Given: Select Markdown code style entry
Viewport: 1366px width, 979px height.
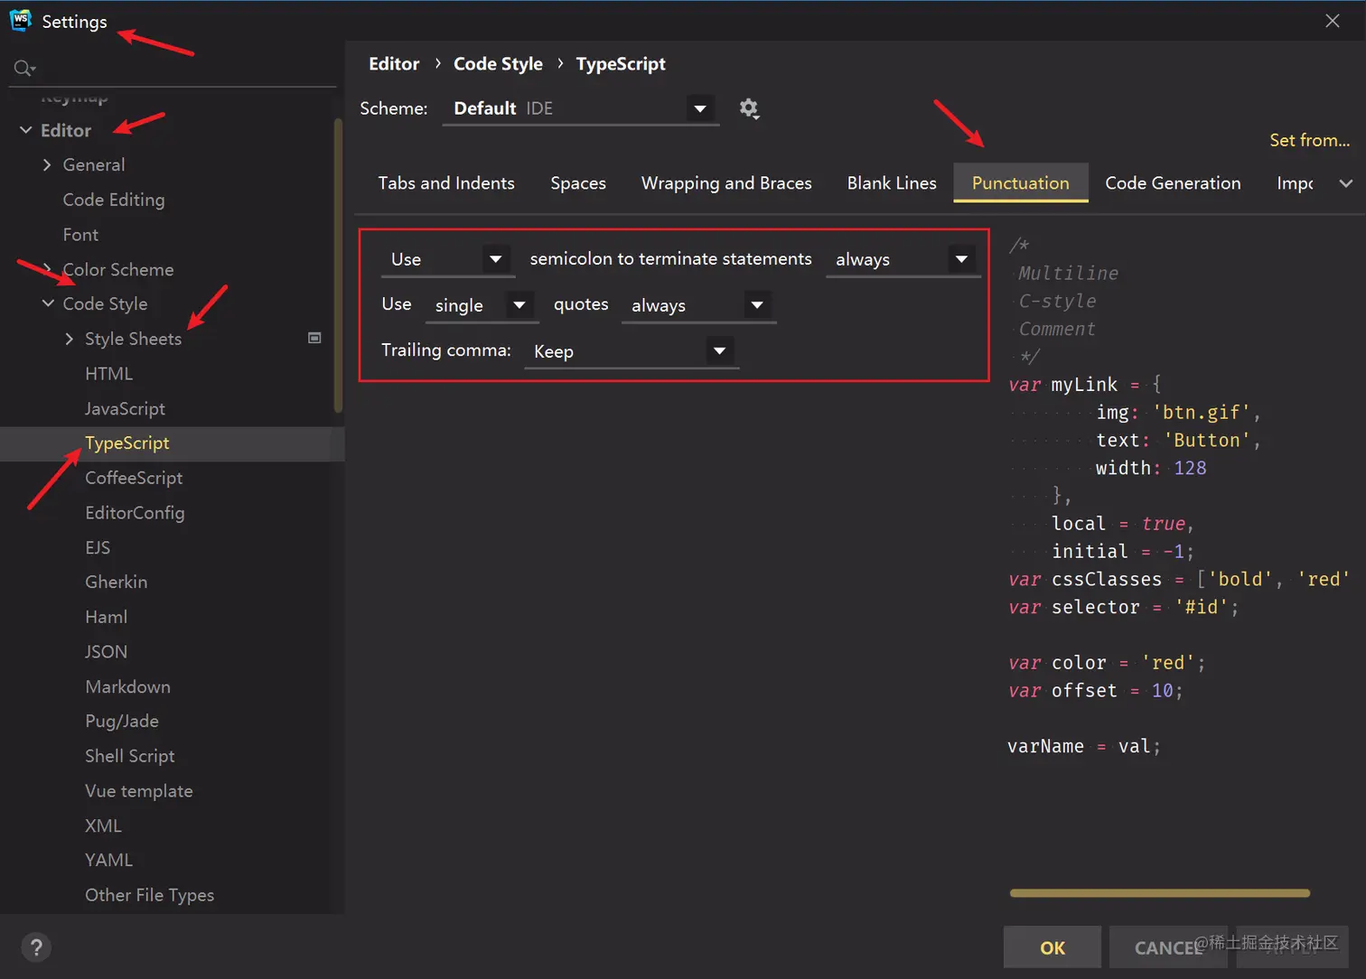Looking at the screenshot, I should coord(127,686).
